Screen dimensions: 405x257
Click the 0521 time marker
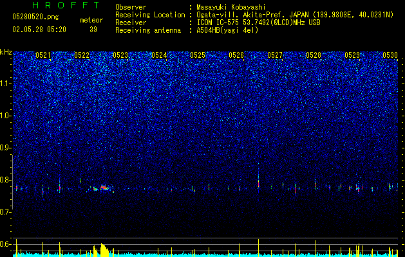[x=43, y=55]
